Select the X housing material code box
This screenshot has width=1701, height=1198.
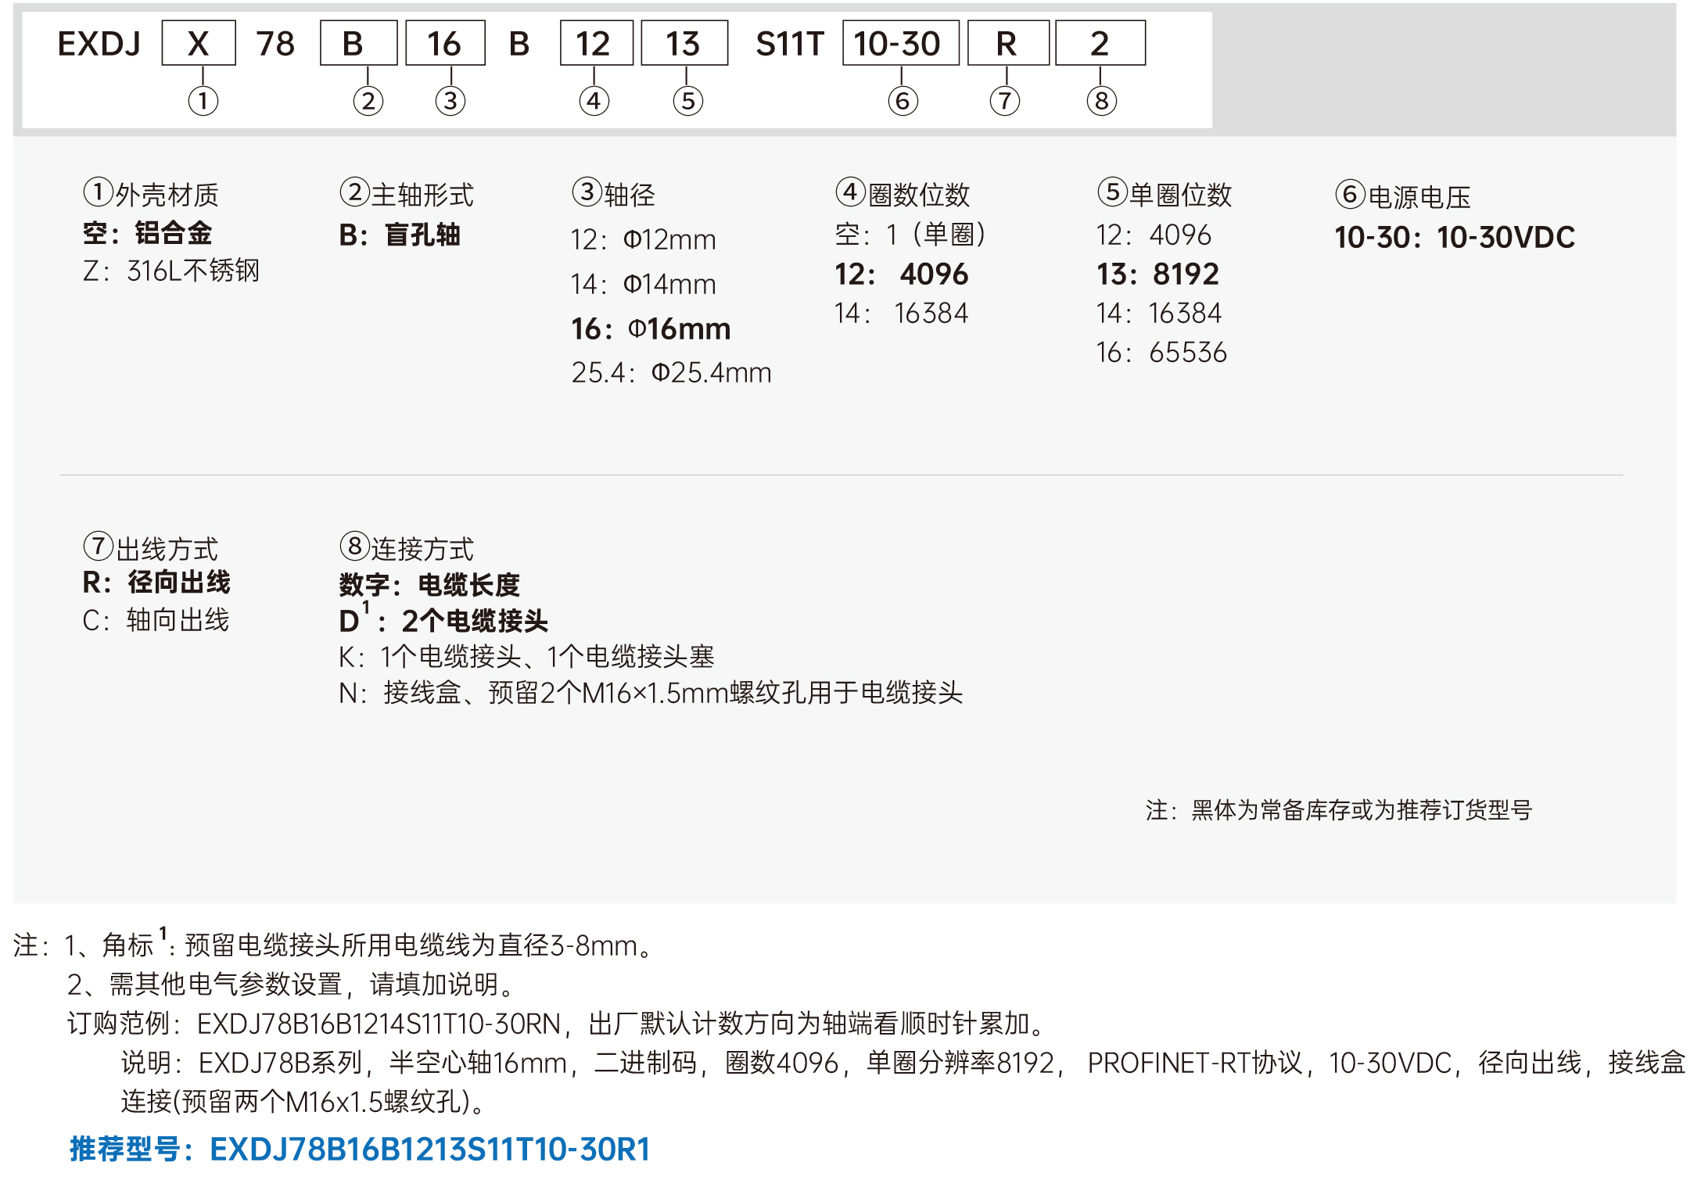point(199,44)
